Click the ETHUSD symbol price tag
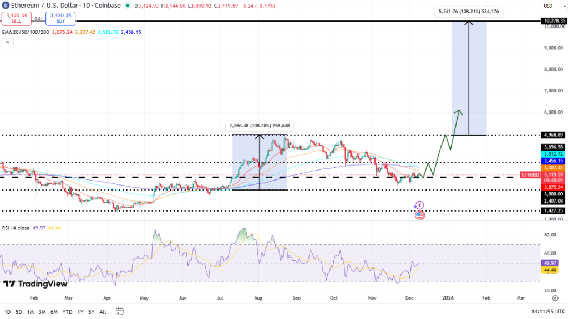This screenshot has height=319, width=568. (x=530, y=174)
